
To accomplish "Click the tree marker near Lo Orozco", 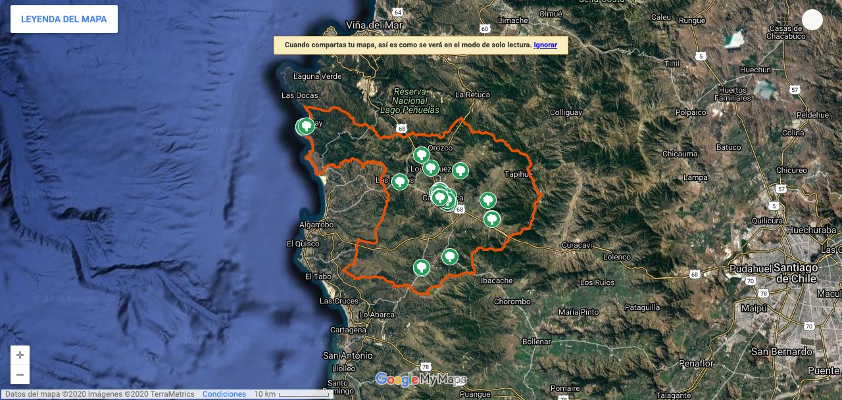I will pyautogui.click(x=422, y=156).
